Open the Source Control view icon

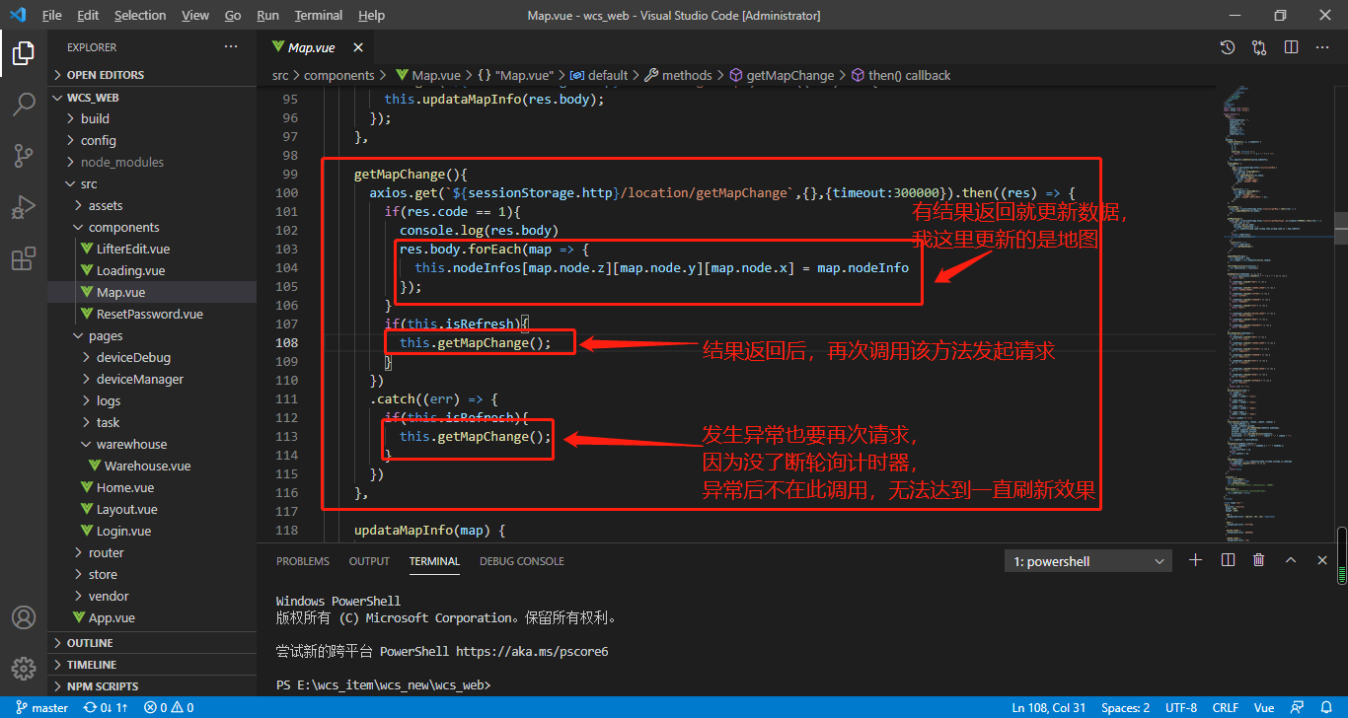click(x=24, y=156)
